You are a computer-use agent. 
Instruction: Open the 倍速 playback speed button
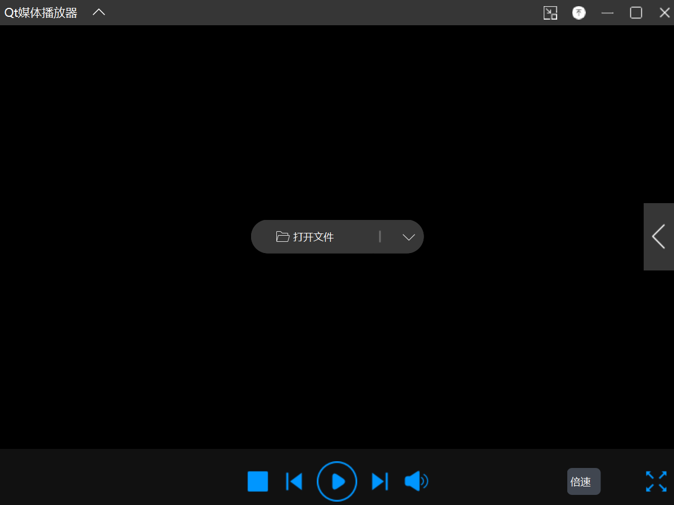(584, 481)
